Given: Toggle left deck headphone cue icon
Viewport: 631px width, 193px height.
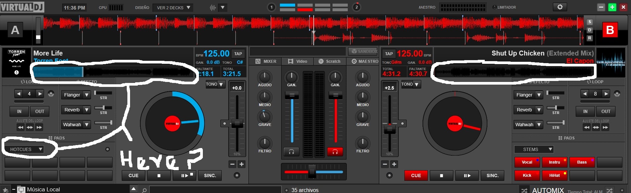Looking at the screenshot, I should (x=292, y=152).
